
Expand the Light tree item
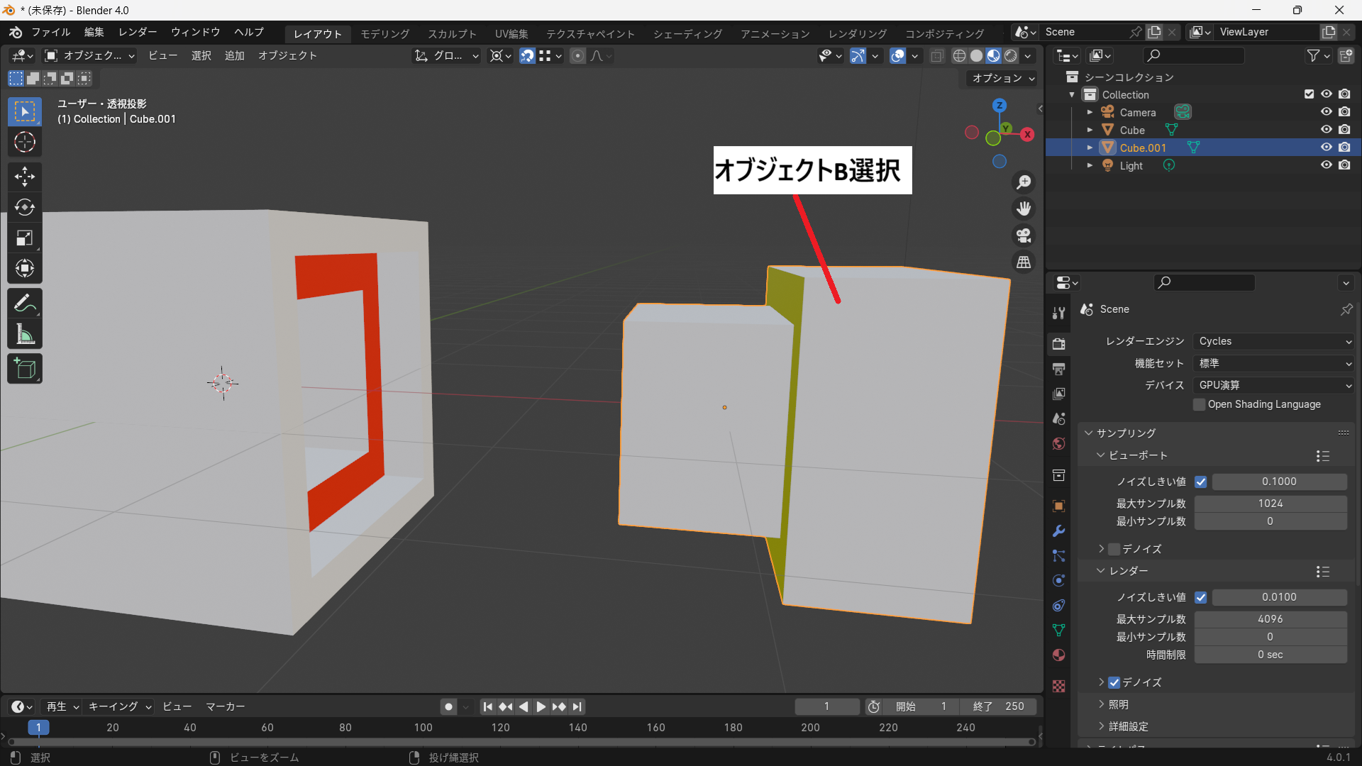click(1090, 165)
